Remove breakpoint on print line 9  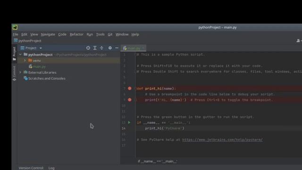pyautogui.click(x=130, y=100)
